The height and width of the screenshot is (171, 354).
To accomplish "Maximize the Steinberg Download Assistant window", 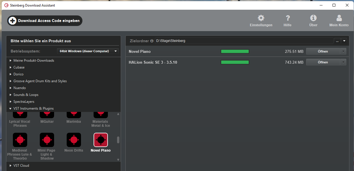I will [x=334, y=5].
